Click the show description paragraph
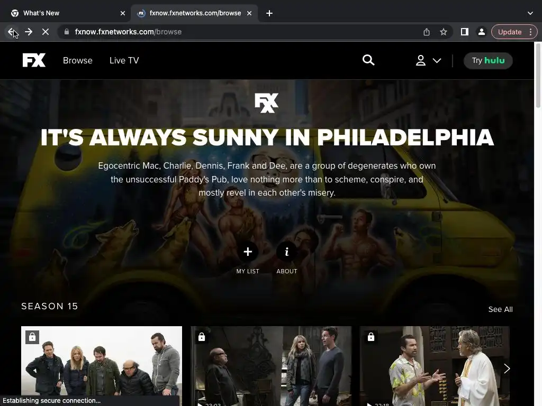542x406 pixels. coord(267,179)
